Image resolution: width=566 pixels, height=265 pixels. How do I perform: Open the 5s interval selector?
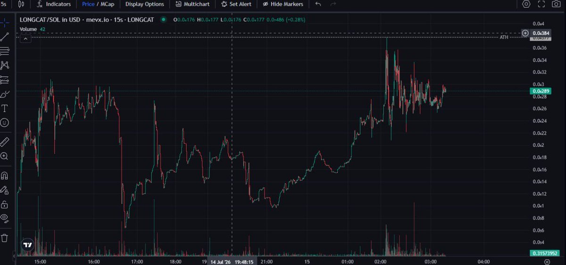[4, 4]
